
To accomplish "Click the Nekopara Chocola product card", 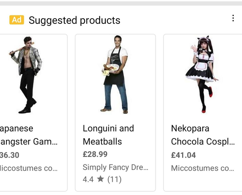I will pos(203,112).
